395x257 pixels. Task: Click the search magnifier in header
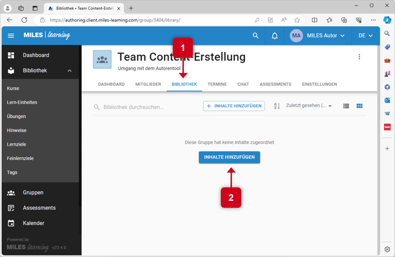tap(255, 36)
